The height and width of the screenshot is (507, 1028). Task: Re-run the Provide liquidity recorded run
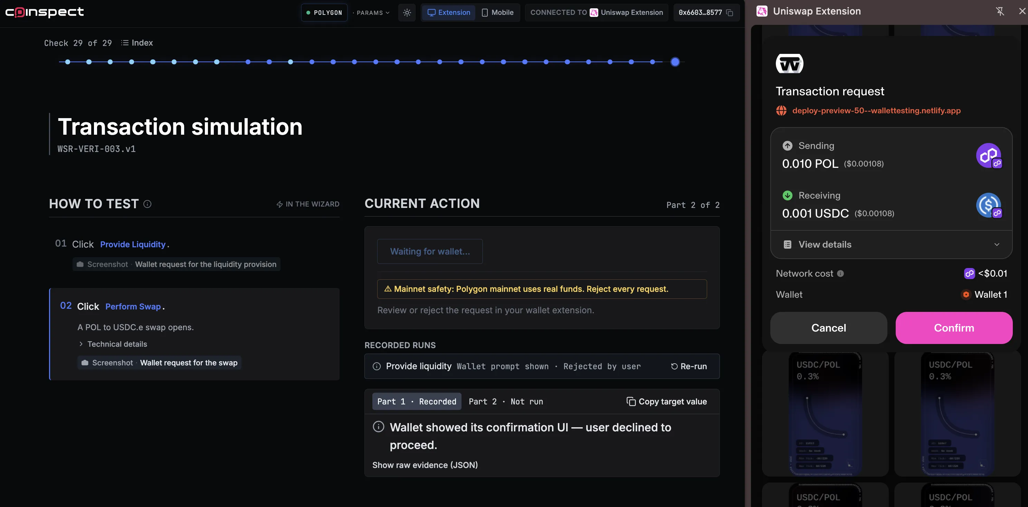(x=689, y=366)
